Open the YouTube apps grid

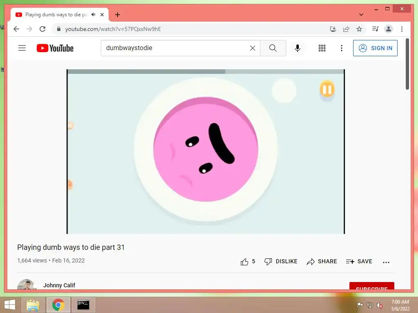[x=322, y=48]
